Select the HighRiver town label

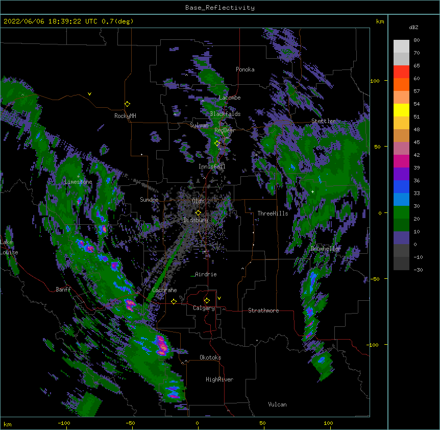pos(219,379)
